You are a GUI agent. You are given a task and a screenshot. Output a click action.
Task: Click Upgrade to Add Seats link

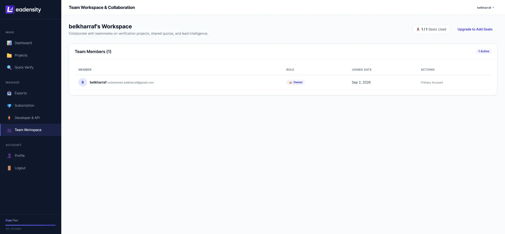(475, 29)
